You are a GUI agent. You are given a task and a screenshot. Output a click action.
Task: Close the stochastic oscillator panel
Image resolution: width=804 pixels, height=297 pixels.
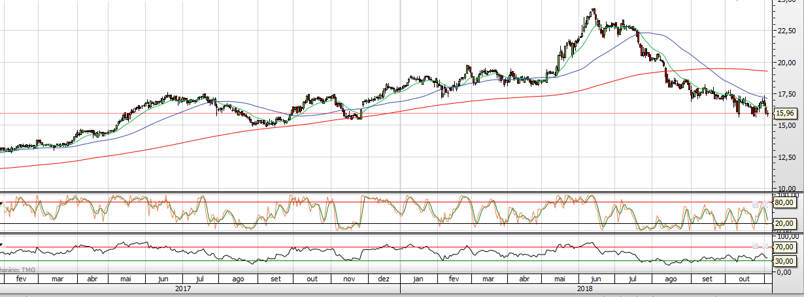point(765,204)
